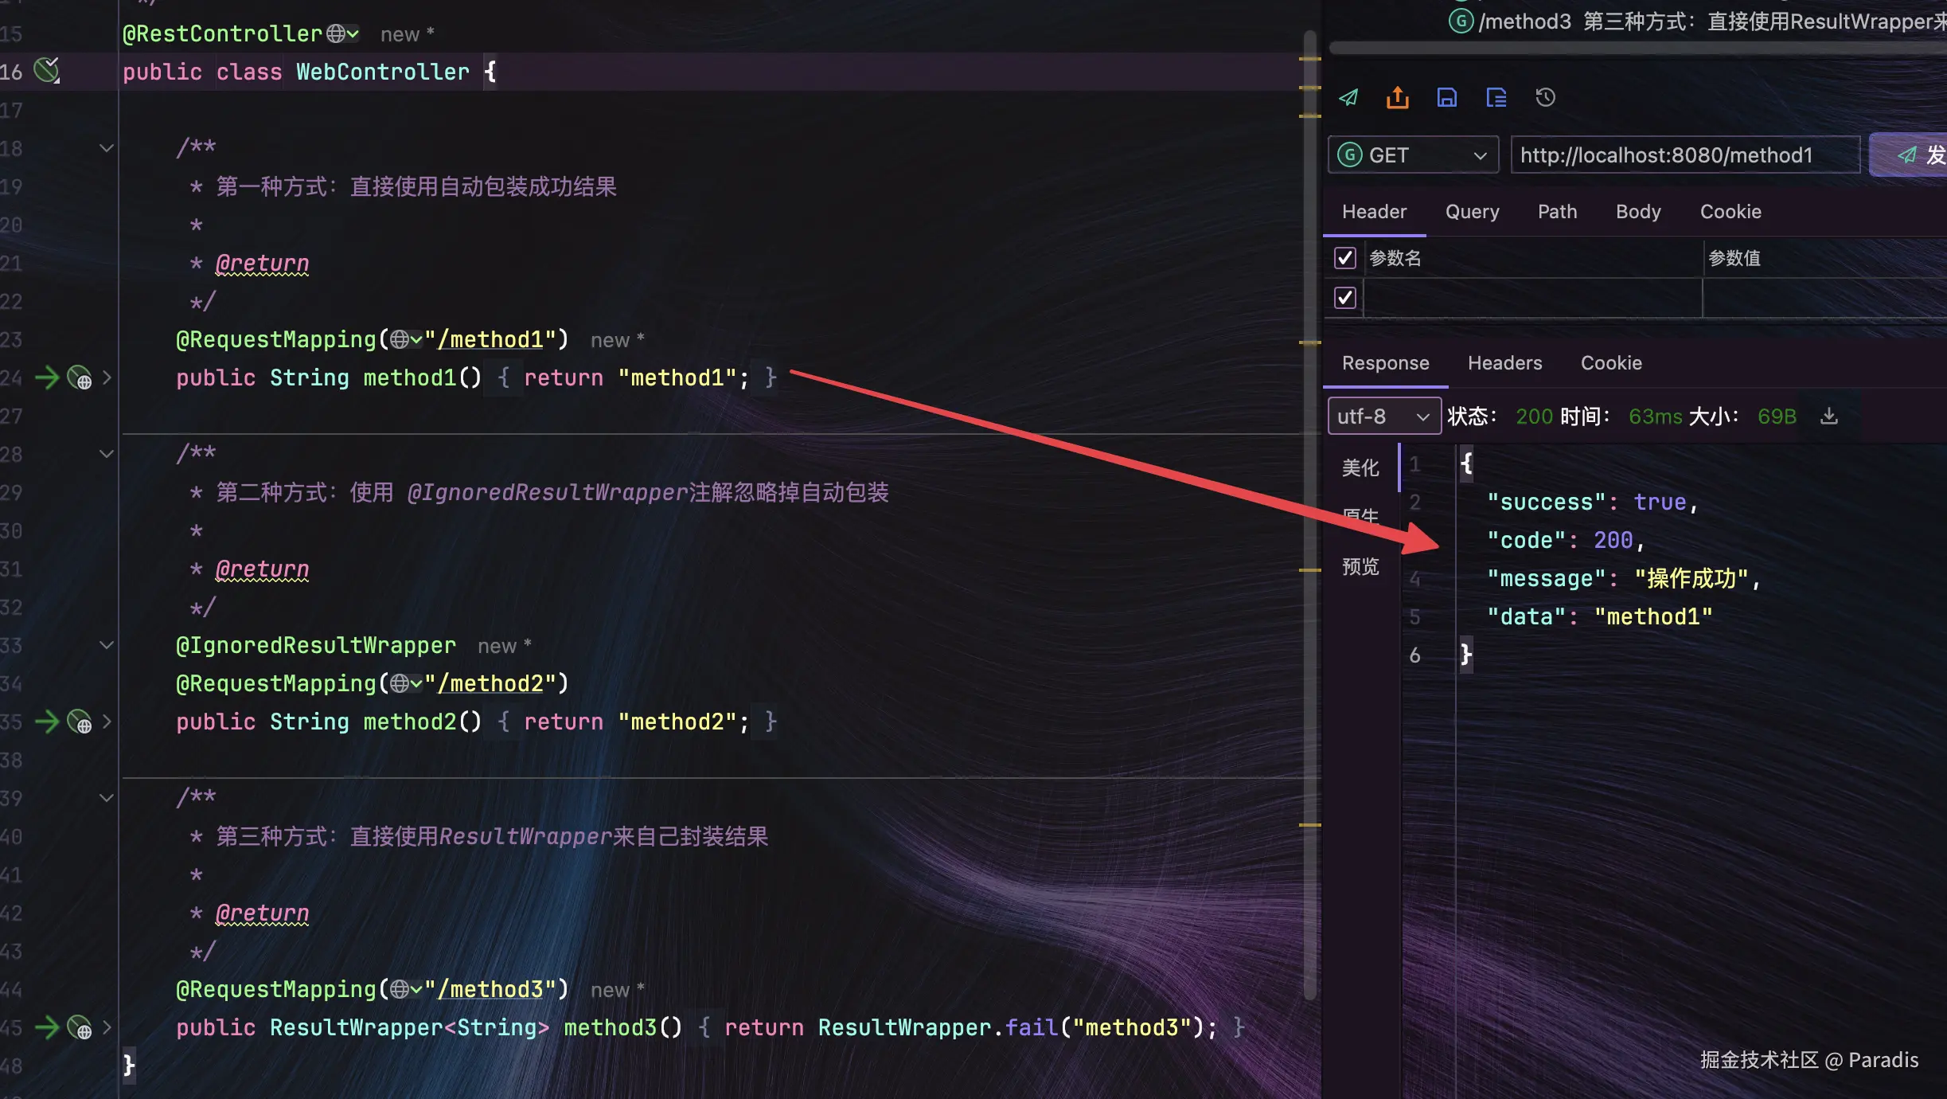Click the orange export upload icon
Image resolution: width=1947 pixels, height=1099 pixels.
point(1397,97)
